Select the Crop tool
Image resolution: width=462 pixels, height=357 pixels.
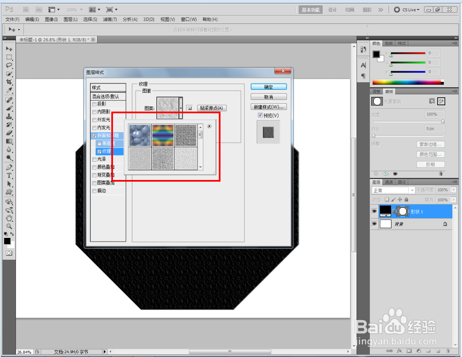[x=9, y=82]
